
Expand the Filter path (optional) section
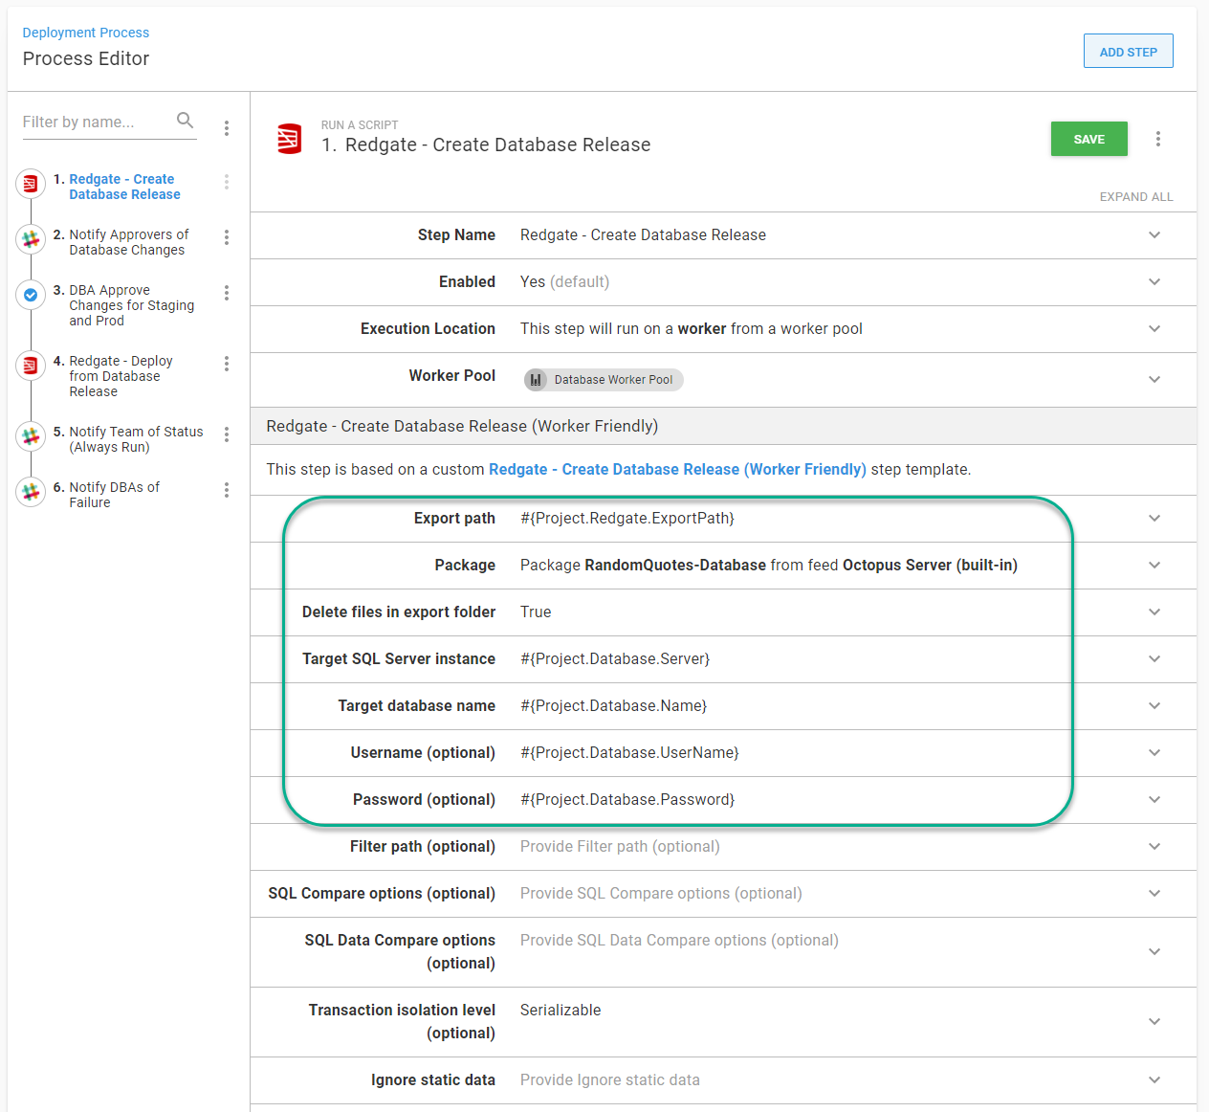[1154, 847]
